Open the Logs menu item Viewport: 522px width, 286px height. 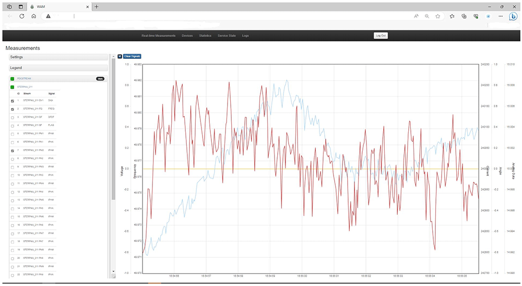[245, 35]
